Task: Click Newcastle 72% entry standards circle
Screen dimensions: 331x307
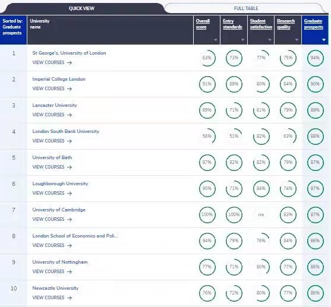Action: pos(234,293)
